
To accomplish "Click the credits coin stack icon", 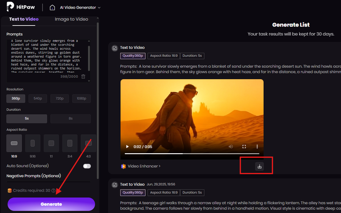I will (x=9, y=191).
